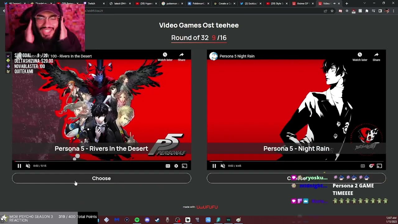Switch to the 'latest (944' tab

(x=120, y=3)
